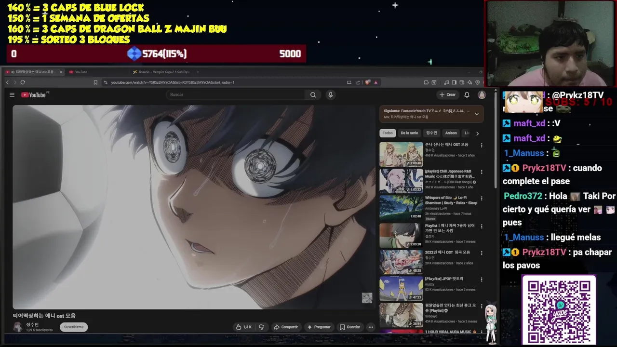Click the Guardar button
The width and height of the screenshot is (617, 347).
pos(349,327)
